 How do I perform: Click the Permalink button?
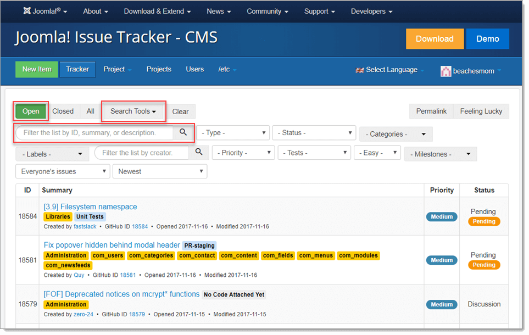coord(431,111)
